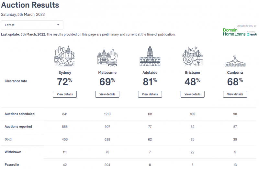View details for Melbourne
The height and width of the screenshot is (171, 259).
pos(107,94)
